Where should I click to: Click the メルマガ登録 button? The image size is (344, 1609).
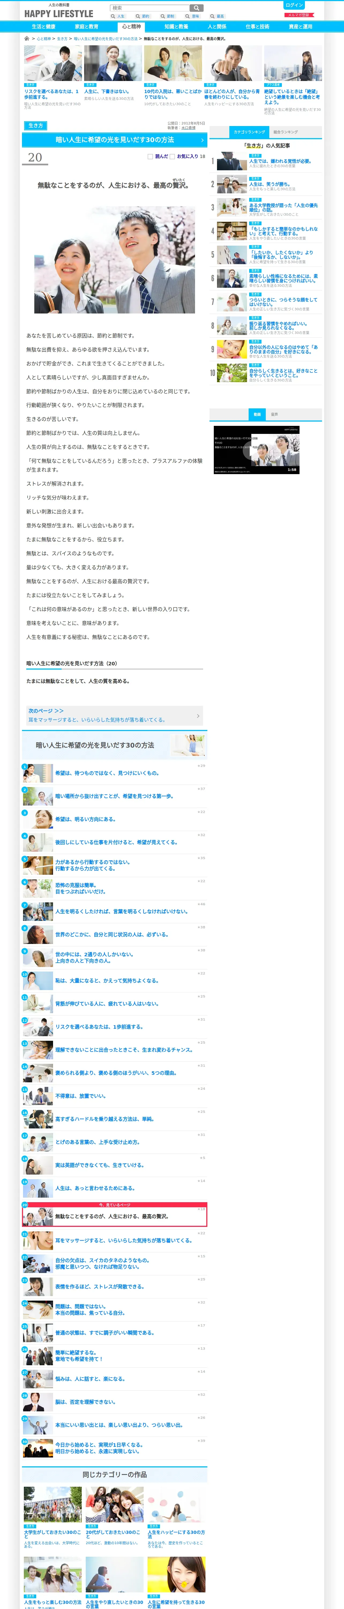pyautogui.click(x=298, y=15)
